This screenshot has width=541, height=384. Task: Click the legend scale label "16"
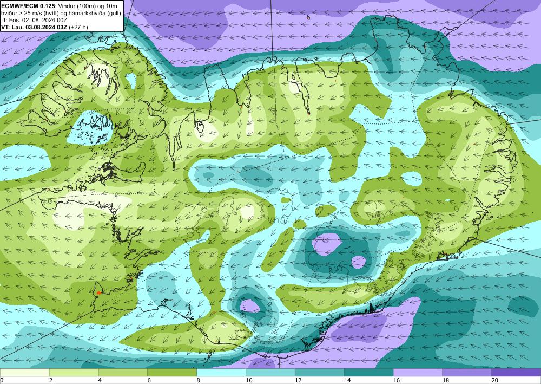point(397,381)
